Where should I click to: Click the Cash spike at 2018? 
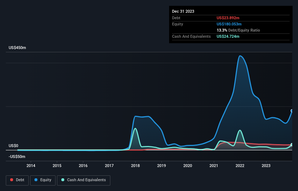point(135,129)
